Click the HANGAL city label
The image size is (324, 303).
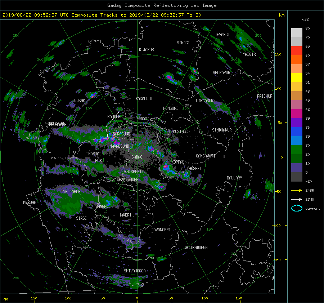coord(102,206)
